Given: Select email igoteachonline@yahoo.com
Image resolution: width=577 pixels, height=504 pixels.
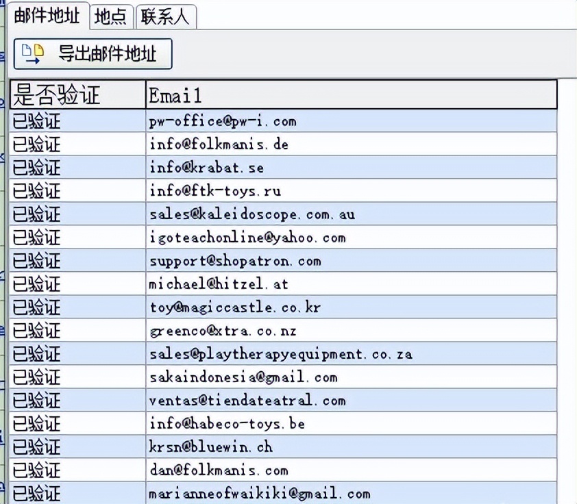Looking at the screenshot, I should (x=247, y=238).
